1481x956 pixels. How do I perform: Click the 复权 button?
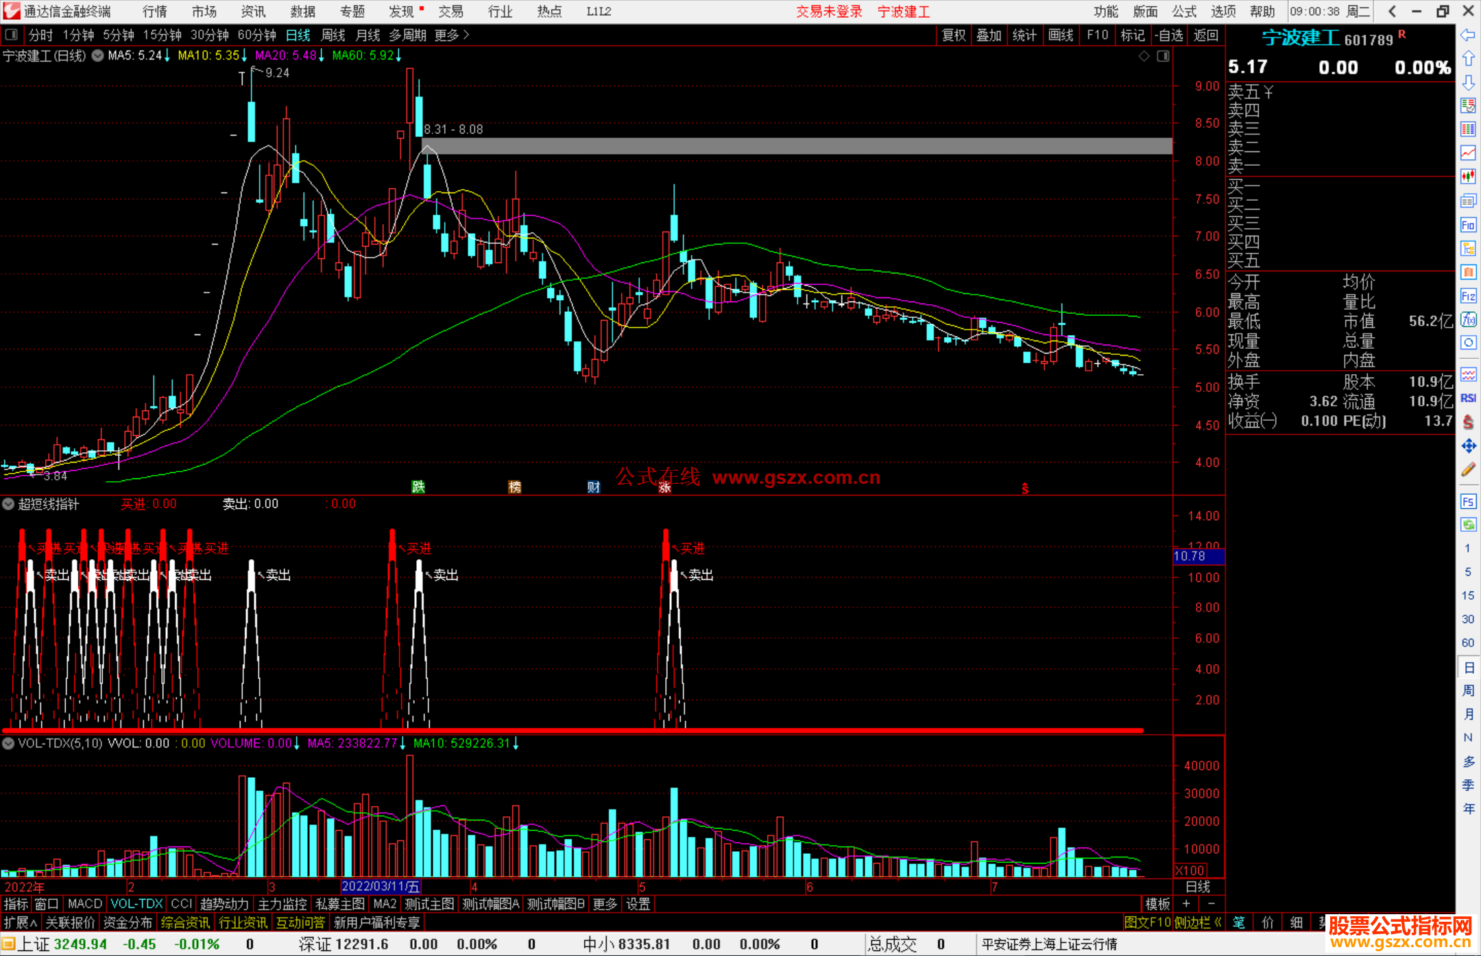coord(954,35)
